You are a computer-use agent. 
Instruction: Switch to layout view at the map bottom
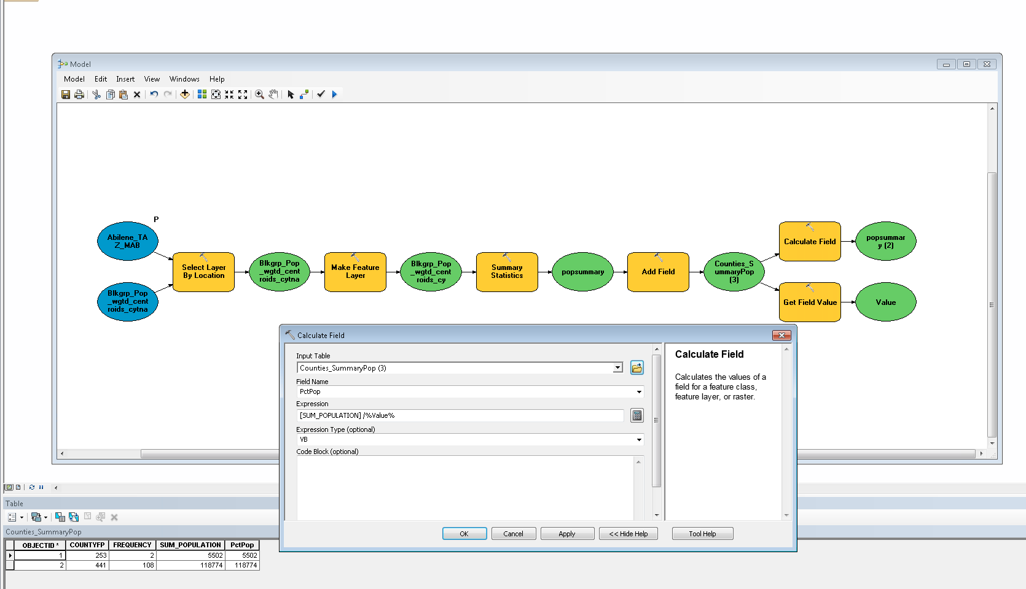18,487
